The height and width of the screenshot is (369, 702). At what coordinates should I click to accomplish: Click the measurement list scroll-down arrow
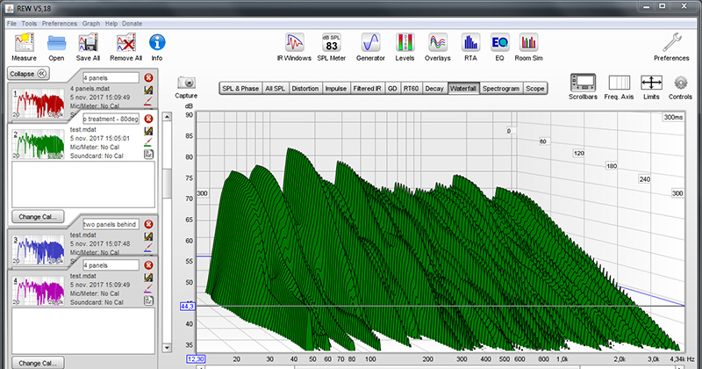(x=167, y=348)
